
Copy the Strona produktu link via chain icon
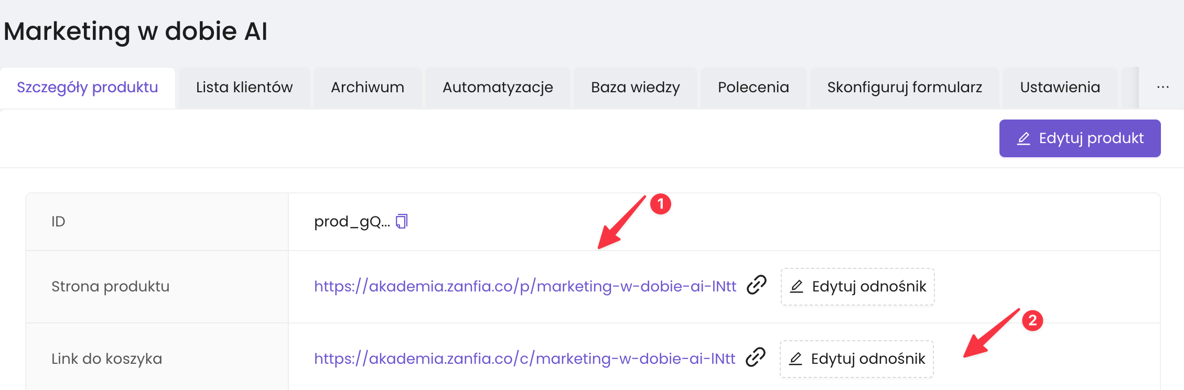(x=756, y=286)
